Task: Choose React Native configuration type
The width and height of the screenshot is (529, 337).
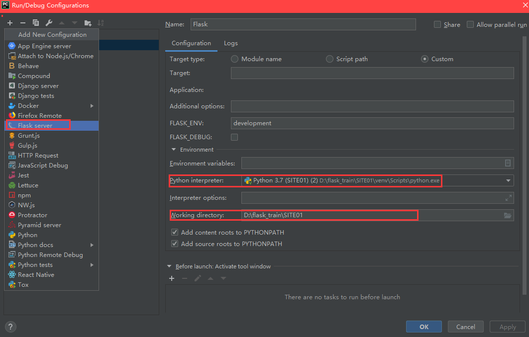Action: pyautogui.click(x=52, y=275)
